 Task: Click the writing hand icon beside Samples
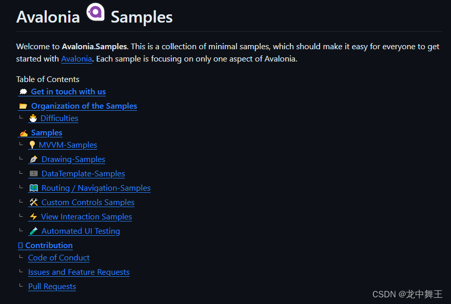pyautogui.click(x=24, y=133)
